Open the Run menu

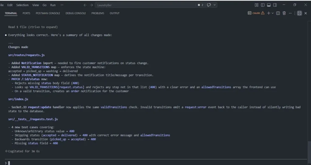[x=53, y=5]
